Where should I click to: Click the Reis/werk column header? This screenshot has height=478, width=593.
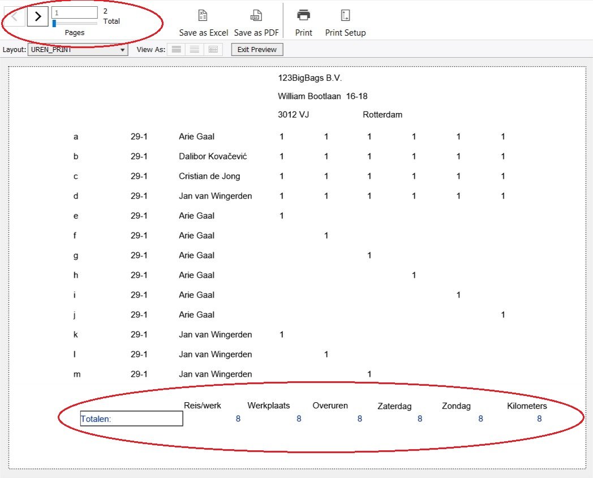coord(203,405)
